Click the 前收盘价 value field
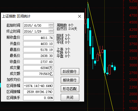The width and height of the screenshot is (138, 111). (x=38, y=38)
